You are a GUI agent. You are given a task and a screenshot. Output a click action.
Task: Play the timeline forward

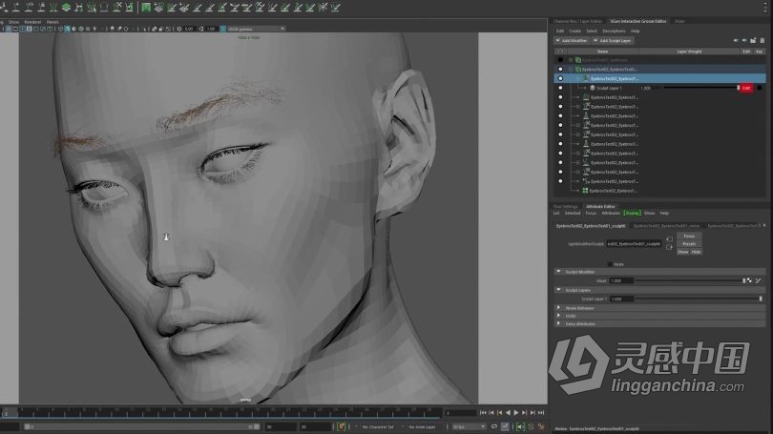click(516, 413)
